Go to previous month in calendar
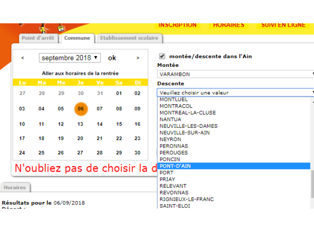This screenshot has height=236, width=314. click(23, 58)
